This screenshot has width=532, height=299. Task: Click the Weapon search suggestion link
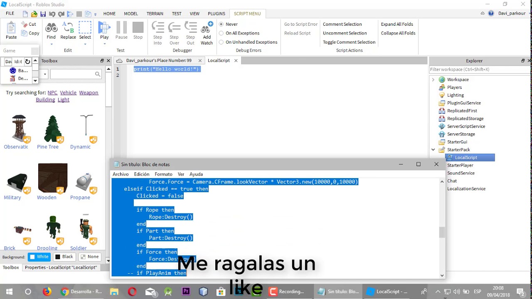pos(89,93)
